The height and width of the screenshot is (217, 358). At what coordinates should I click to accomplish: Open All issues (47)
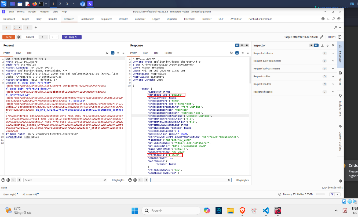[x=30, y=194]
